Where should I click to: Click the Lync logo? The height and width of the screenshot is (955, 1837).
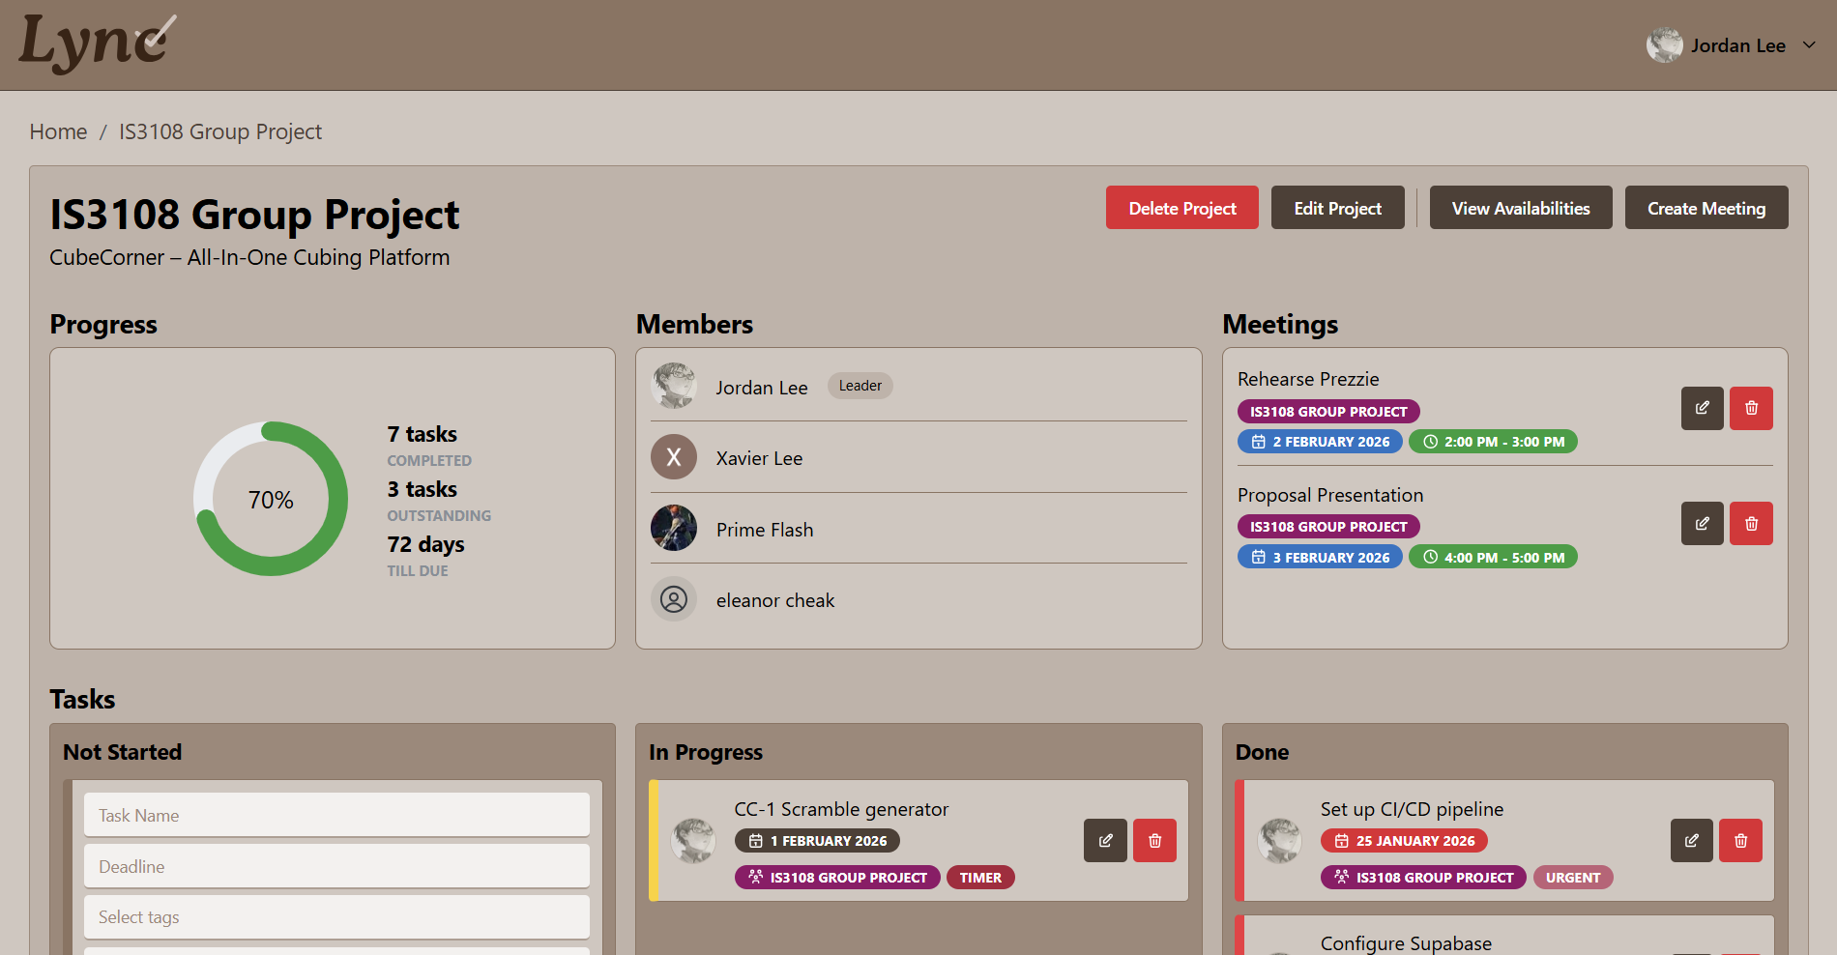[97, 43]
